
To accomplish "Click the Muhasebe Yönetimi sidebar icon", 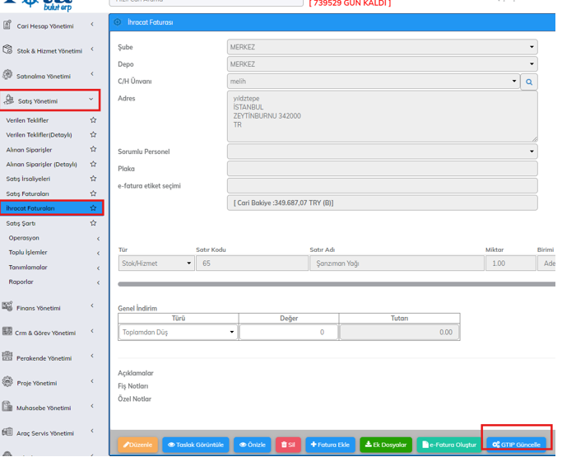I will pyautogui.click(x=7, y=407).
